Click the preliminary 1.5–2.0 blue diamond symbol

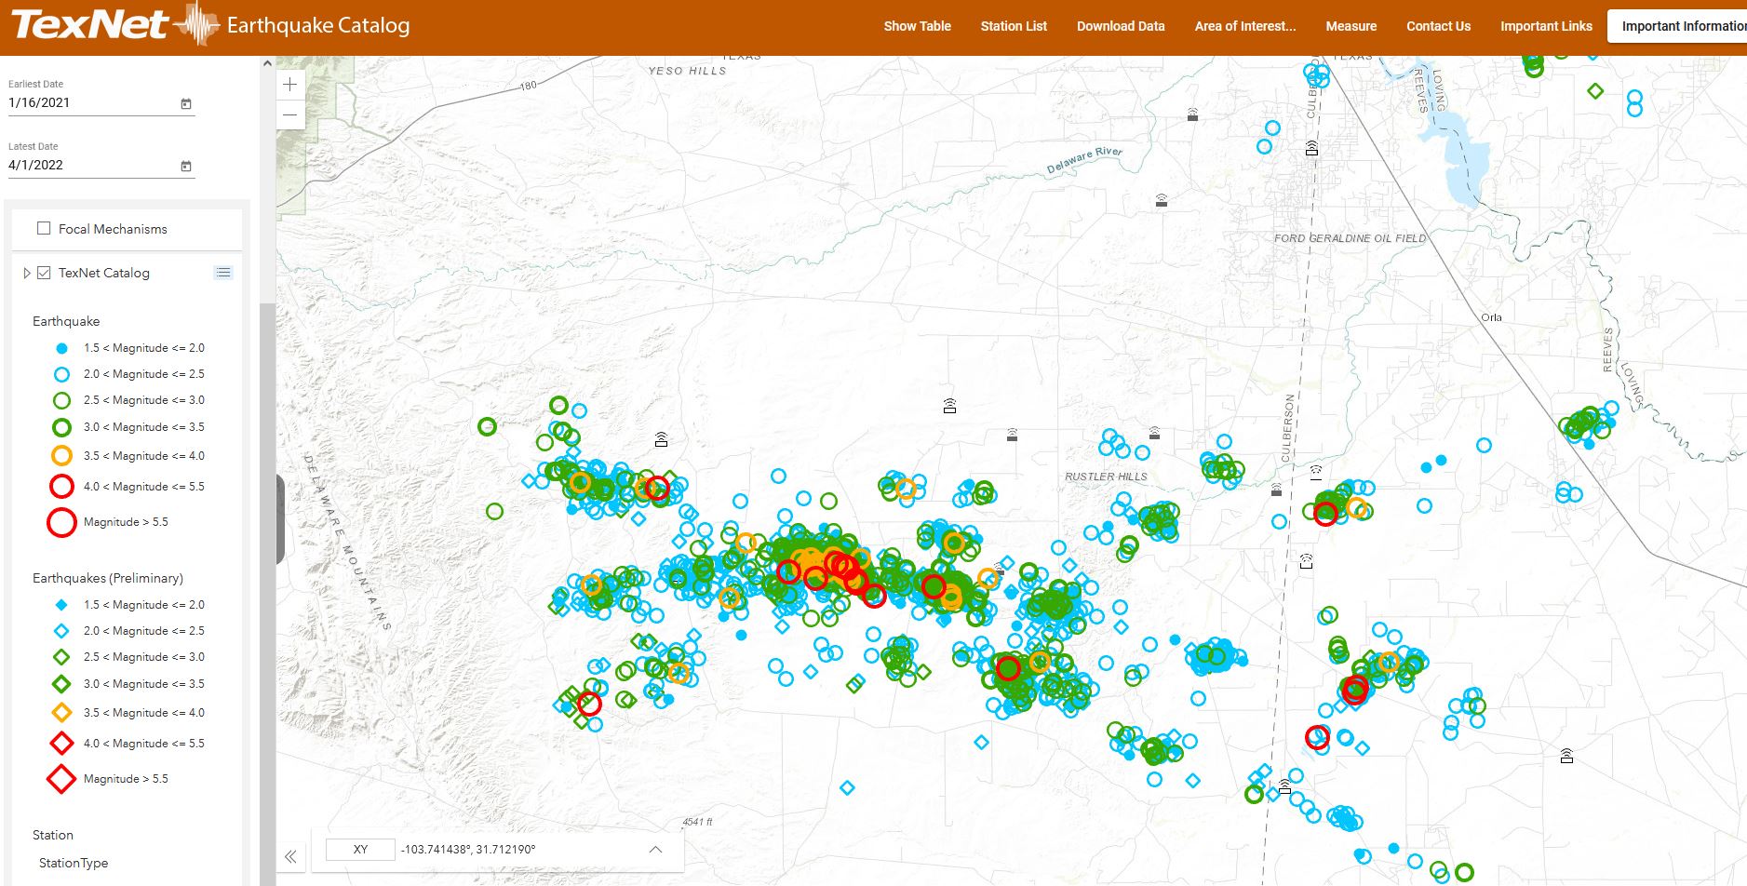(61, 605)
